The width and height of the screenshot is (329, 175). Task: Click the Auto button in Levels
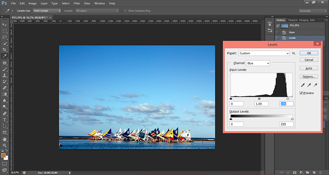(308, 68)
